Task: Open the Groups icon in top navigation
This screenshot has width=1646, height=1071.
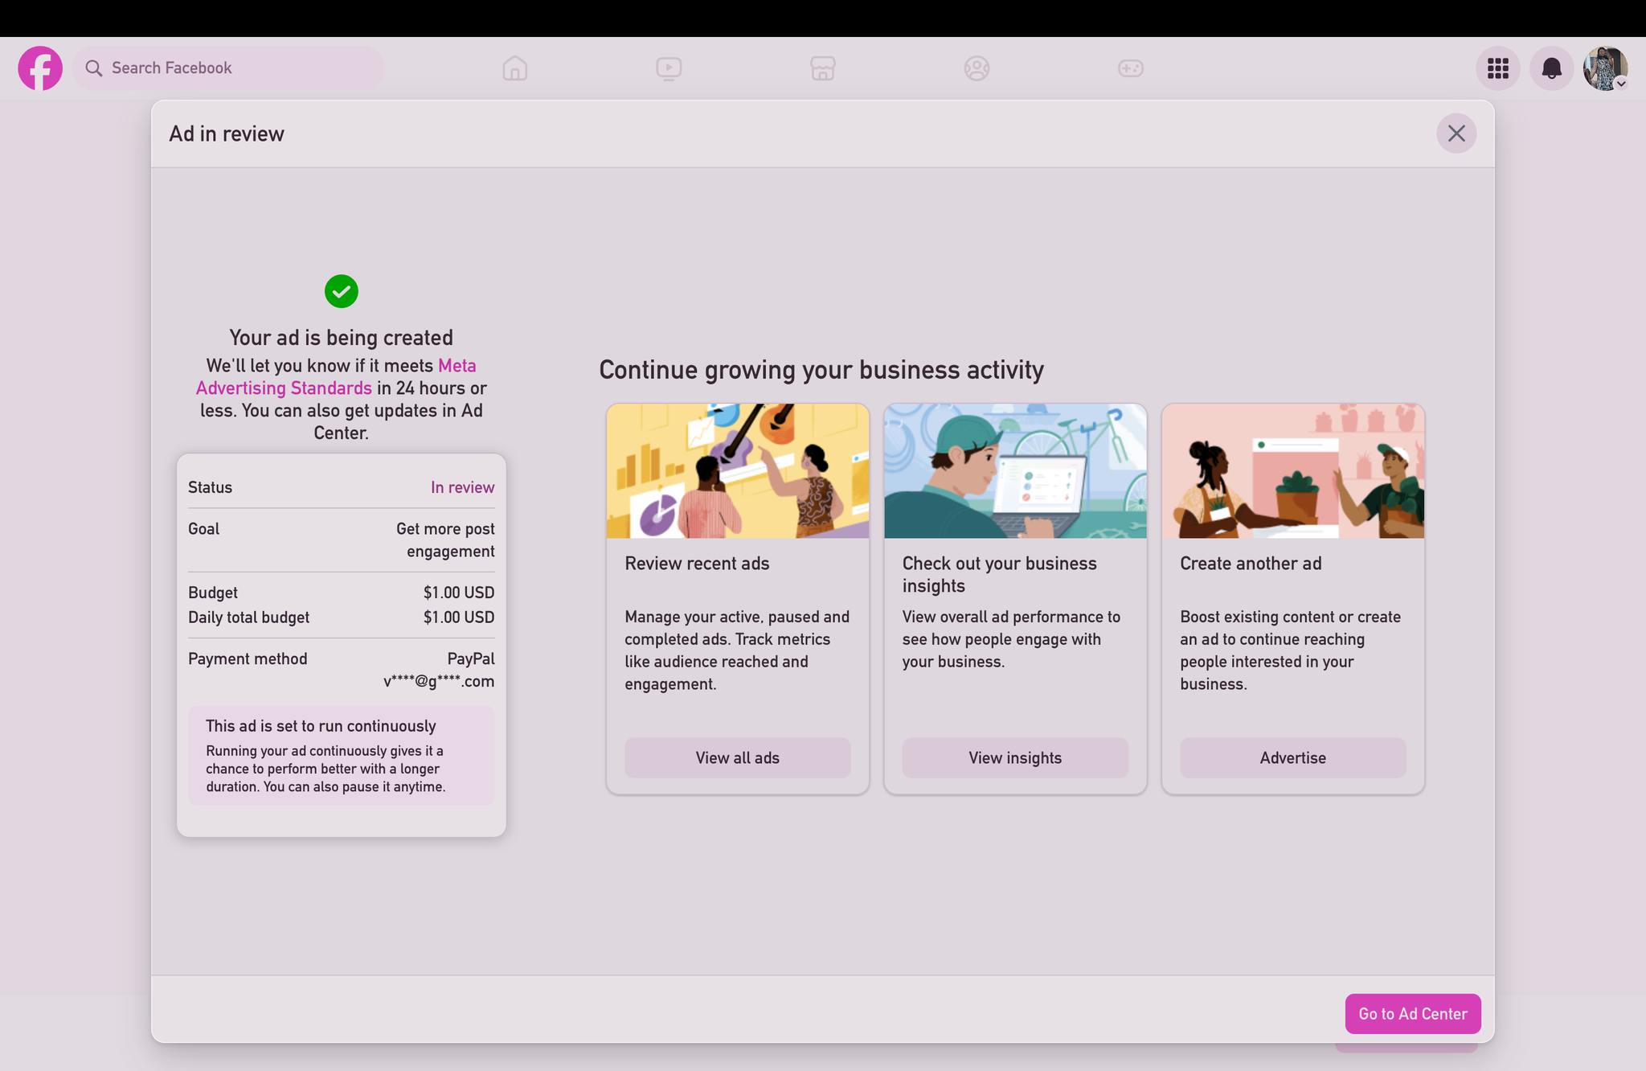Action: pyautogui.click(x=977, y=68)
